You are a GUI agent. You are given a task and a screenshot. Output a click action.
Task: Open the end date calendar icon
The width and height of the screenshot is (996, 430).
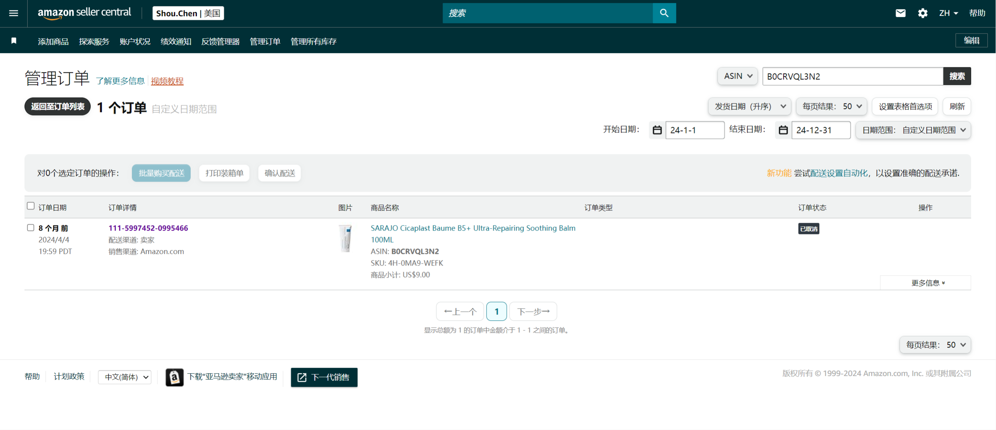tap(783, 130)
